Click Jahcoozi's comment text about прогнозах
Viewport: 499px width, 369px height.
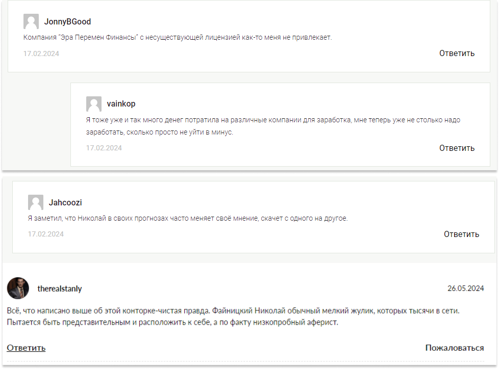(188, 218)
